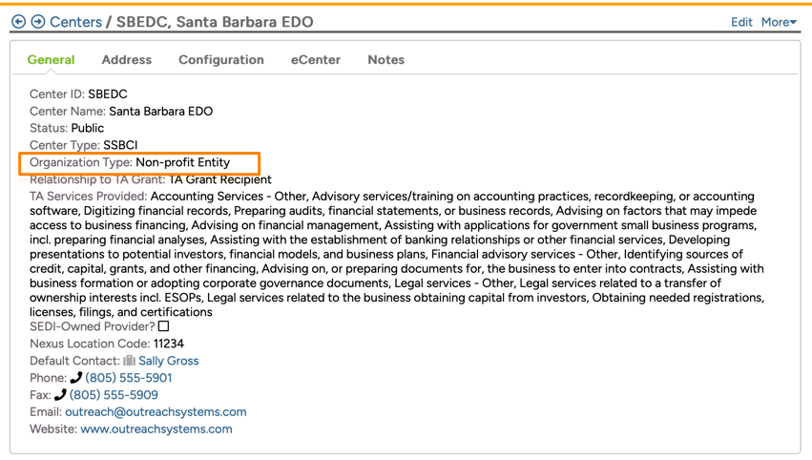Click the Edit link at top right

click(741, 22)
